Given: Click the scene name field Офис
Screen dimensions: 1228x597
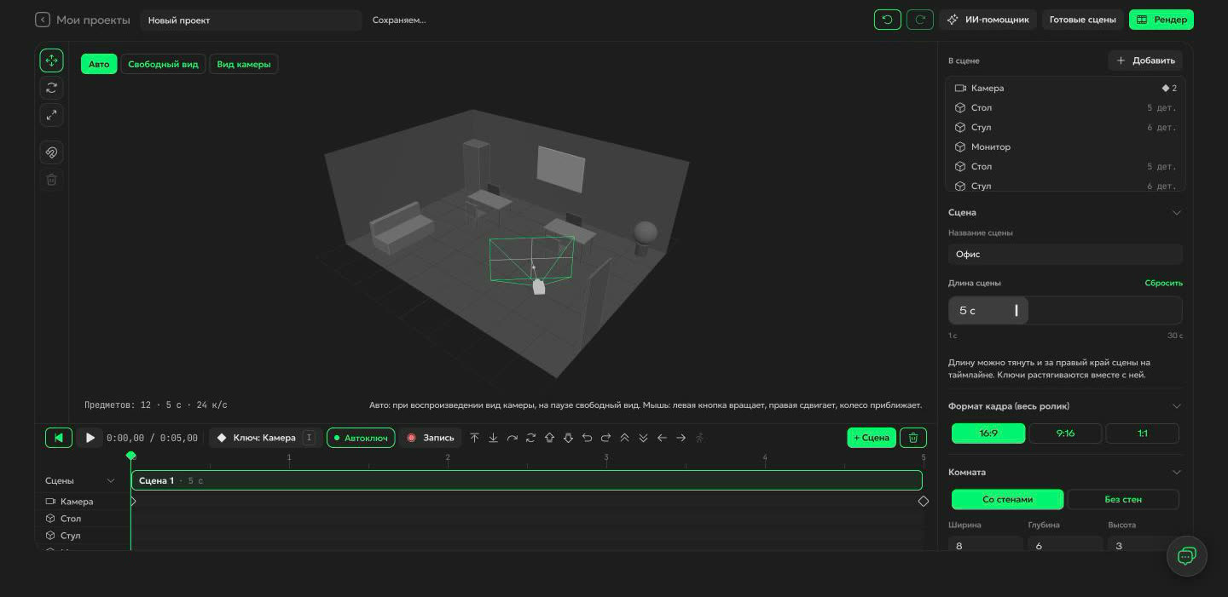Looking at the screenshot, I should point(1065,254).
